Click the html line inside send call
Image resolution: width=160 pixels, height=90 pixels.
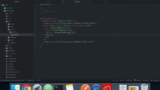point(47,37)
